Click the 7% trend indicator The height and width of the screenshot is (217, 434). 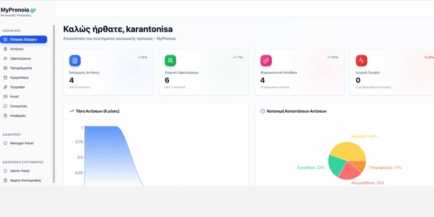click(238, 57)
